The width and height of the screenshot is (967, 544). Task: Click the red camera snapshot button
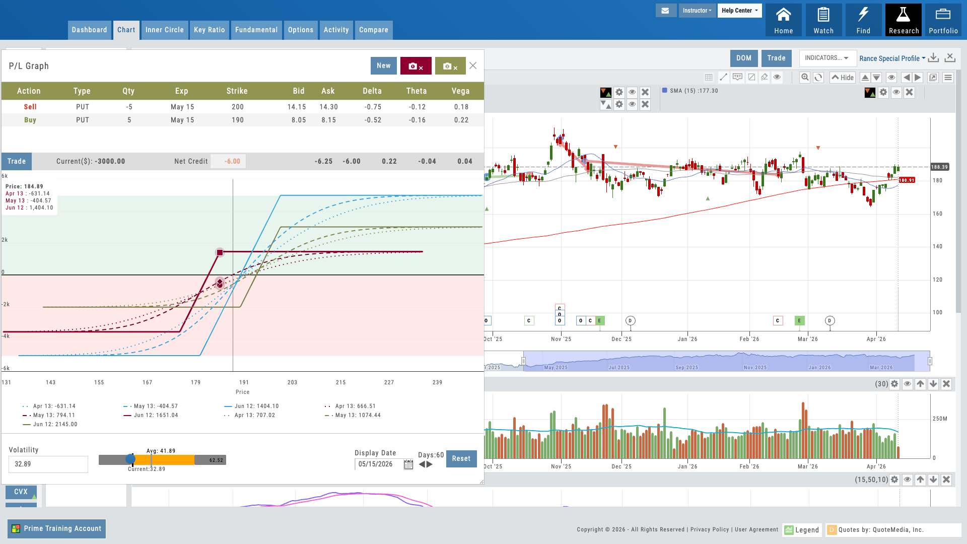coord(416,66)
